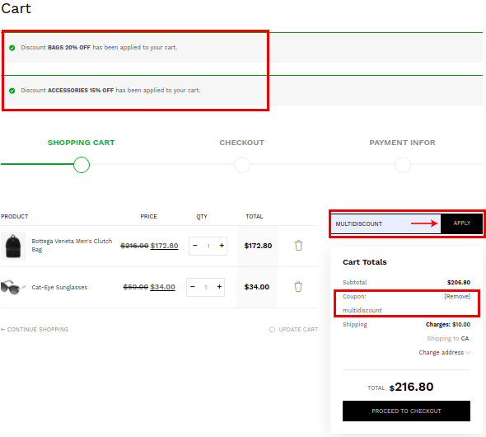Screen dimensions: 486x437
Task: Click the green check icon beside BAGS 20% OFF
Action: point(12,48)
